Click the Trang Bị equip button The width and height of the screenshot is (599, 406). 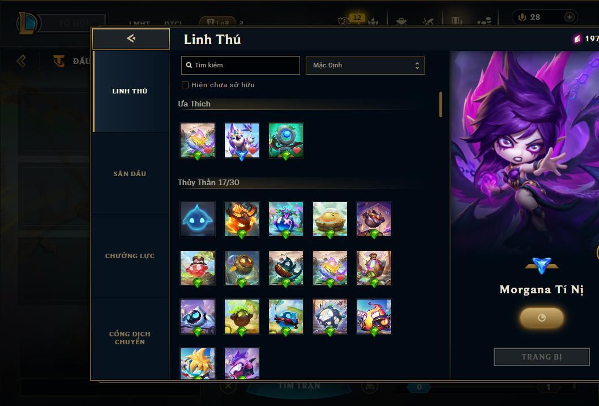[x=541, y=357]
